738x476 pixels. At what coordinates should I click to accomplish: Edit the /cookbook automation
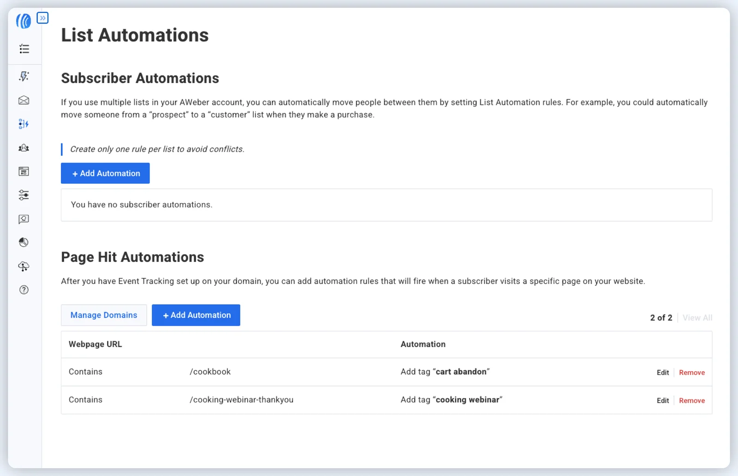coord(663,373)
